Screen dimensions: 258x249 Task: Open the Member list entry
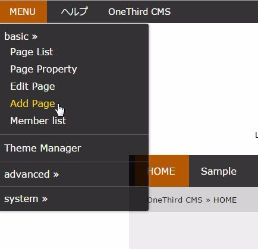click(x=38, y=121)
